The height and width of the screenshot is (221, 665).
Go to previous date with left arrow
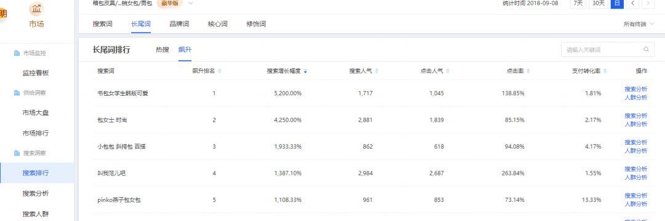pyautogui.click(x=633, y=4)
